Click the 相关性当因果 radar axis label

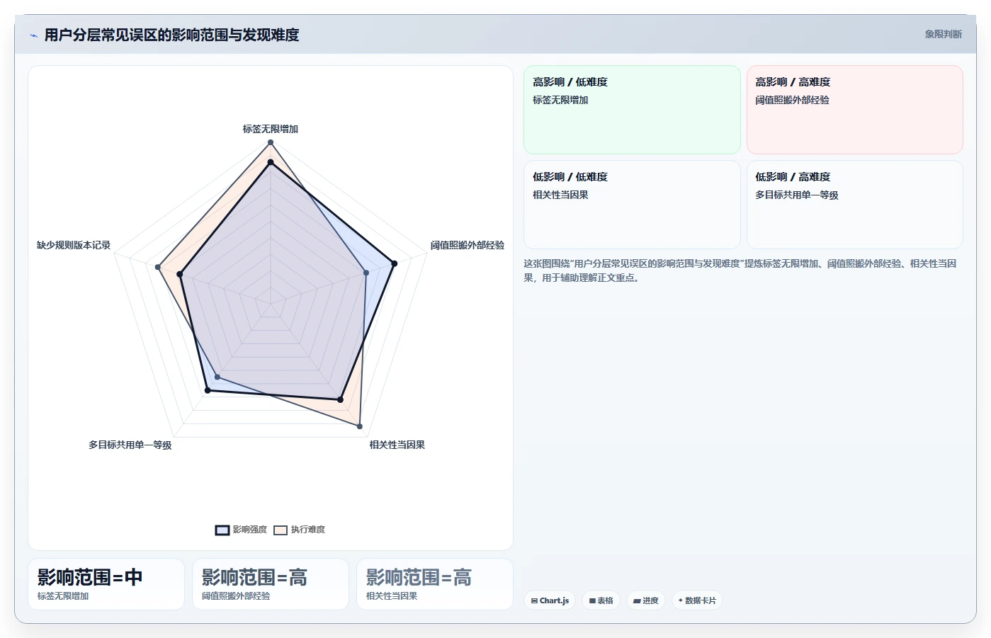pos(397,445)
